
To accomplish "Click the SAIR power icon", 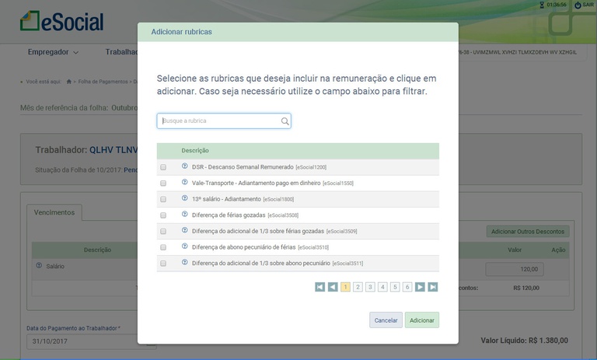I will pos(578,5).
